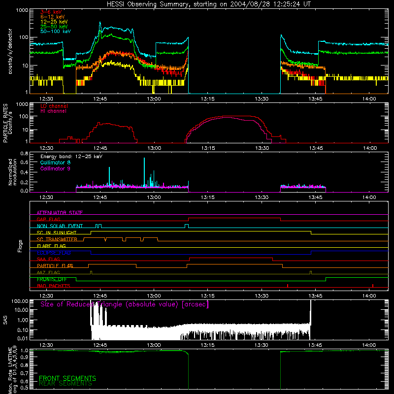
Task: Click the HESSI Observing Summary plot title
Action: tap(209, 4)
